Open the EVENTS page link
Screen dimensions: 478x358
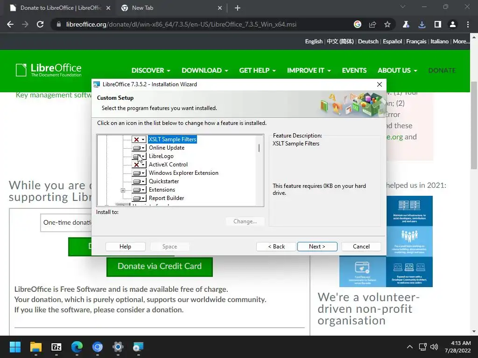(x=354, y=70)
